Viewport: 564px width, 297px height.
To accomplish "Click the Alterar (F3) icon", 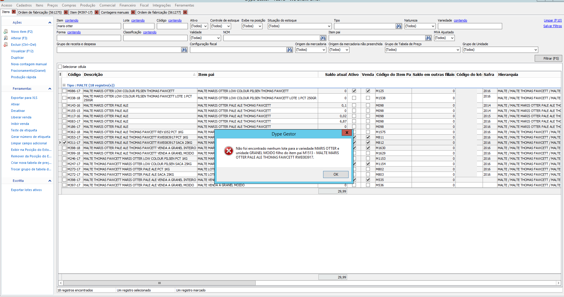I will coord(6,38).
